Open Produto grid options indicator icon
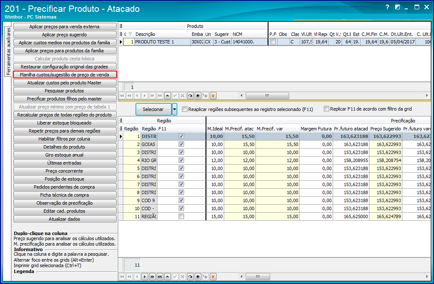The height and width of the screenshot is (284, 434). tap(121, 26)
